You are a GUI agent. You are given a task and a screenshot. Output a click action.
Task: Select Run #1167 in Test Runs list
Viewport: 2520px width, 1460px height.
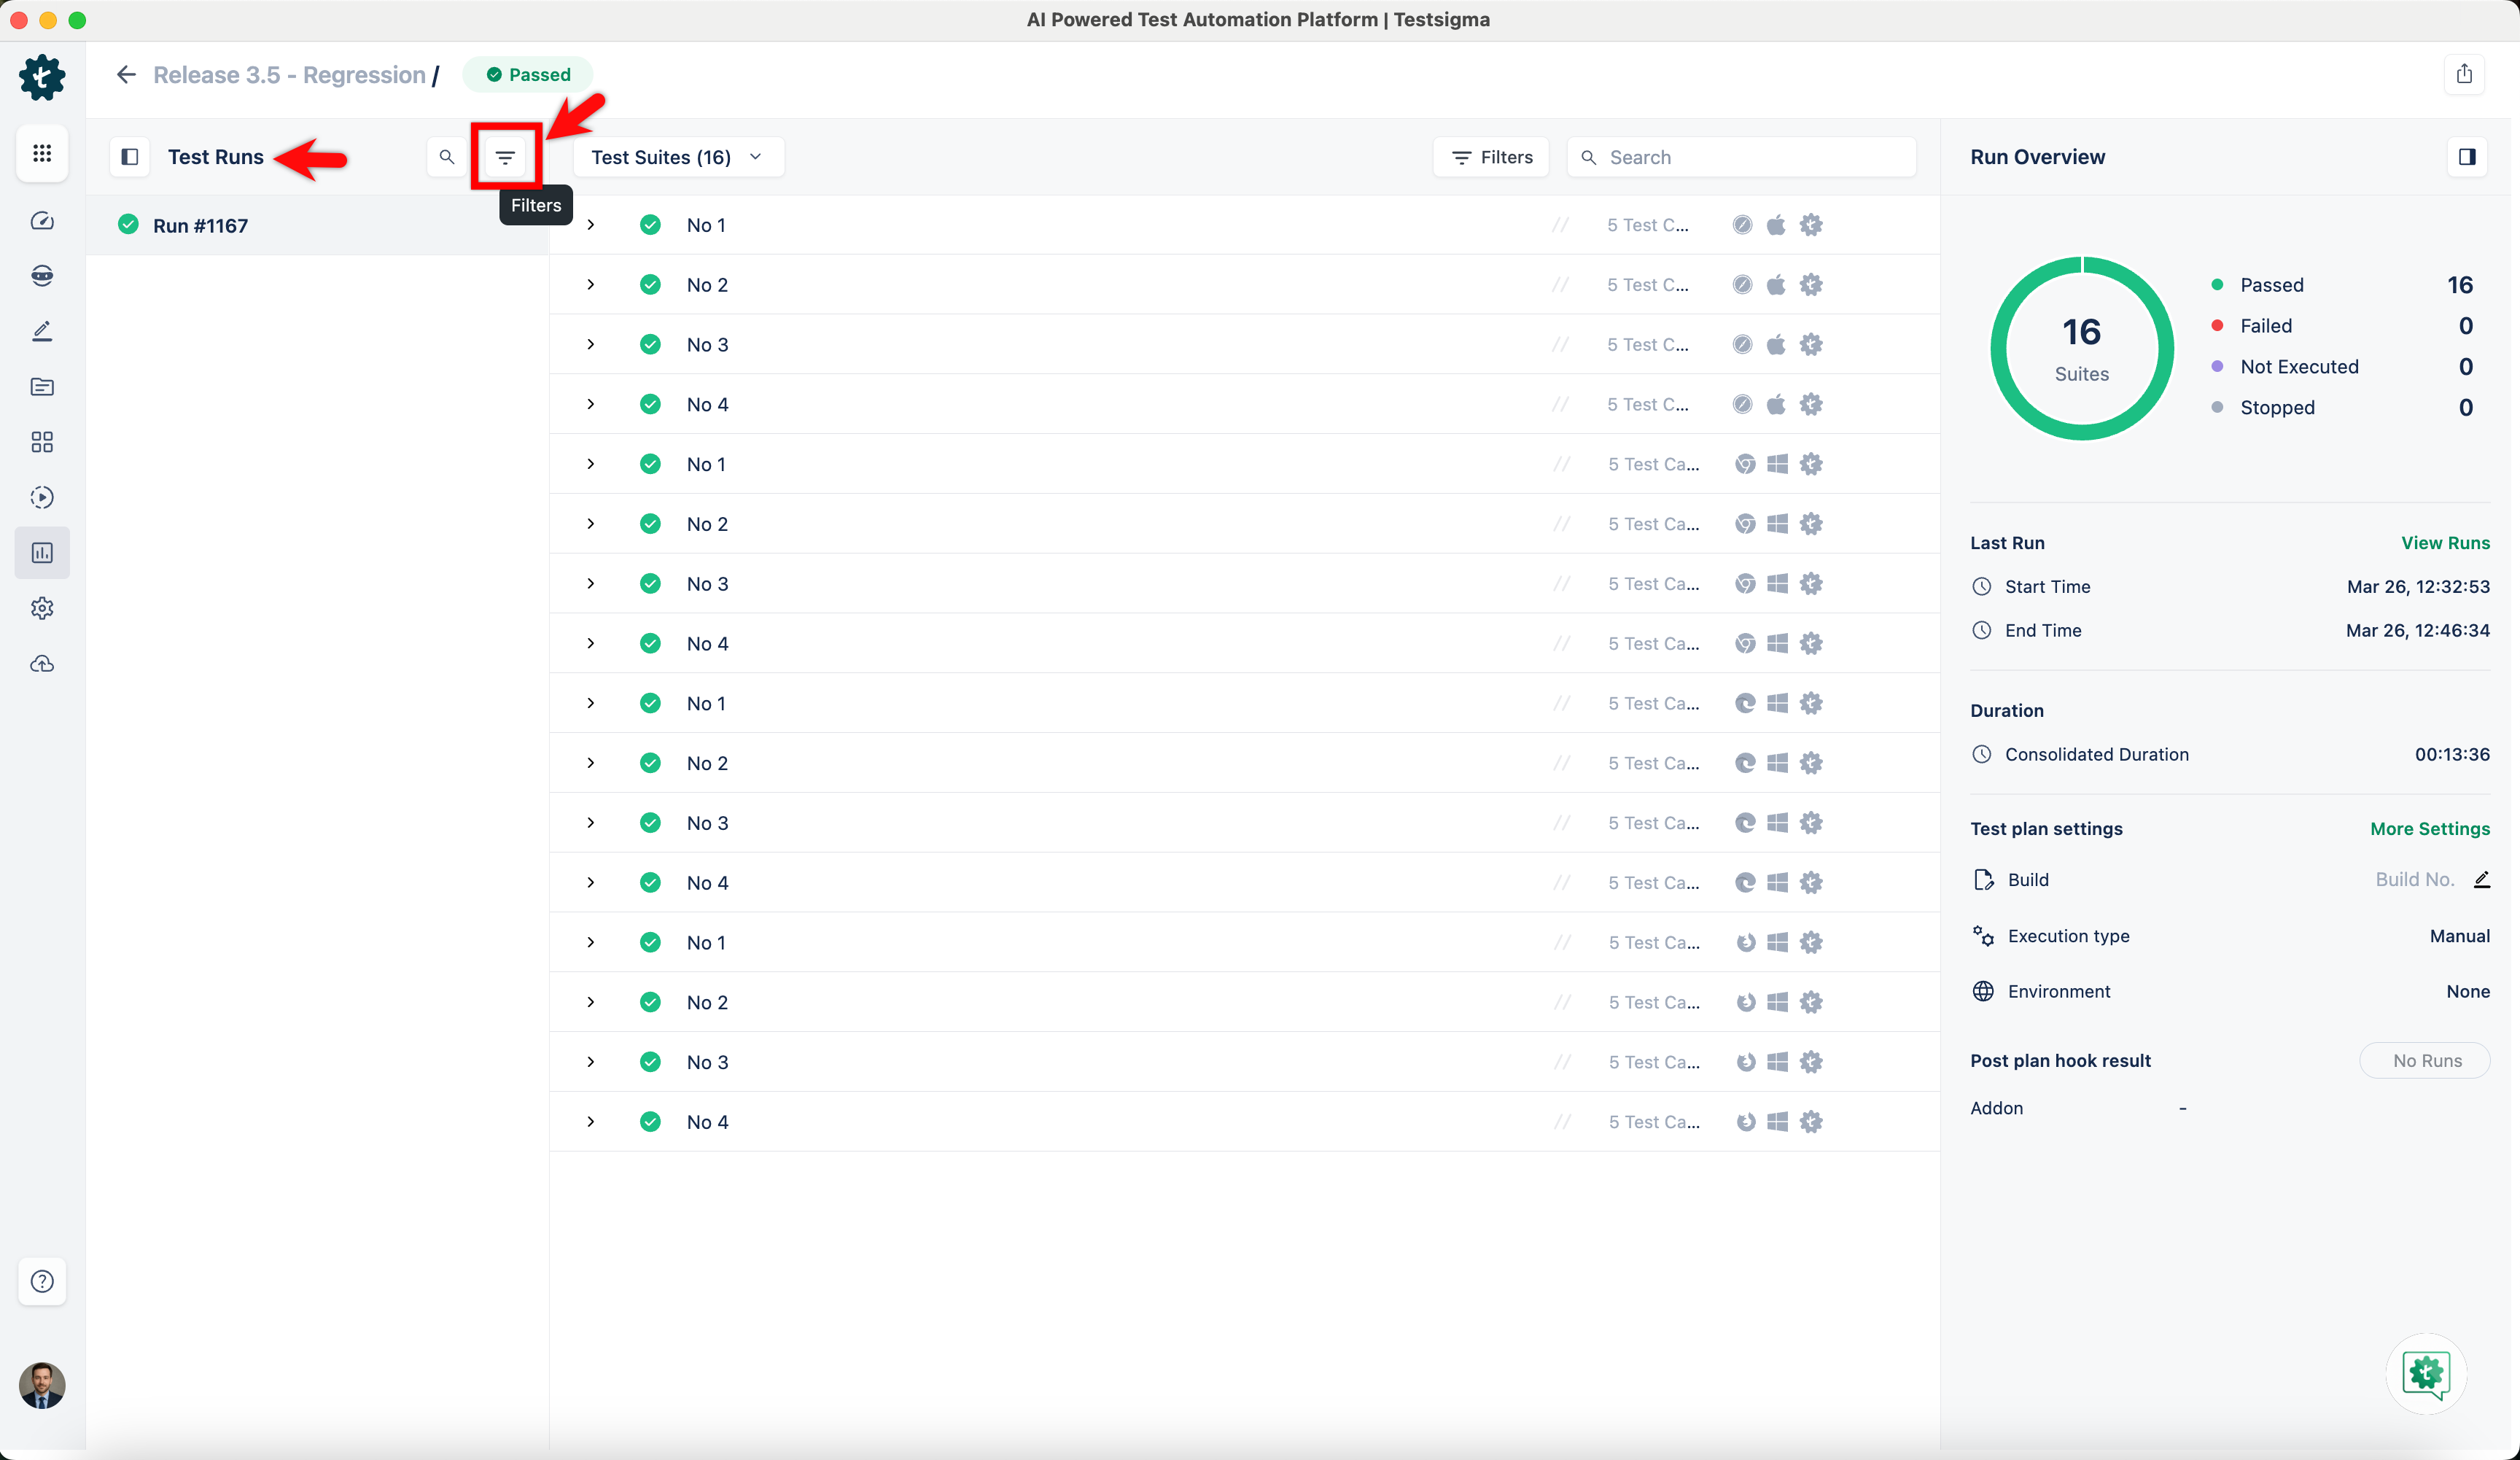[201, 226]
